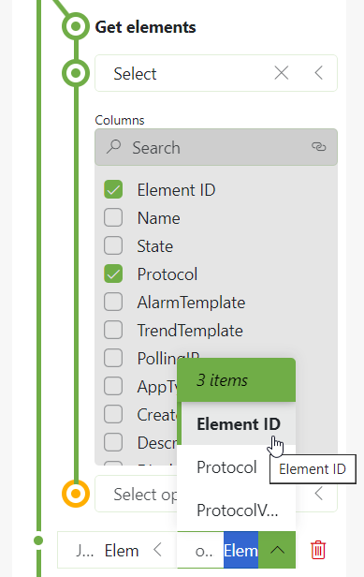Click the Get elements node circle

(x=76, y=26)
